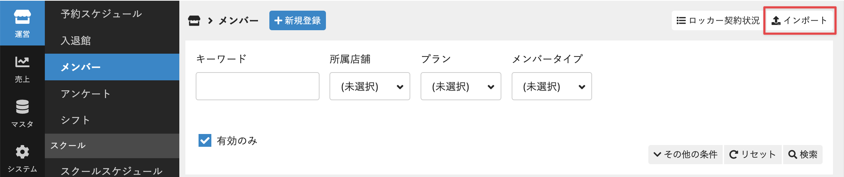
Task: Click the 新規登録 button
Action: 297,21
